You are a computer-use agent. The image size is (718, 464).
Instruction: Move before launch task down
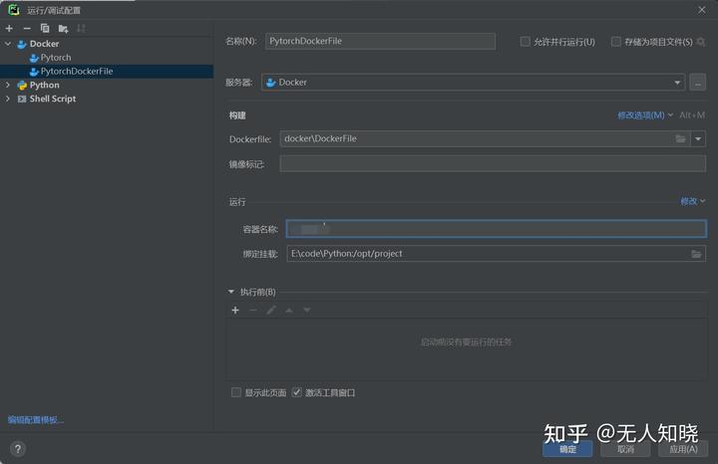(x=307, y=311)
